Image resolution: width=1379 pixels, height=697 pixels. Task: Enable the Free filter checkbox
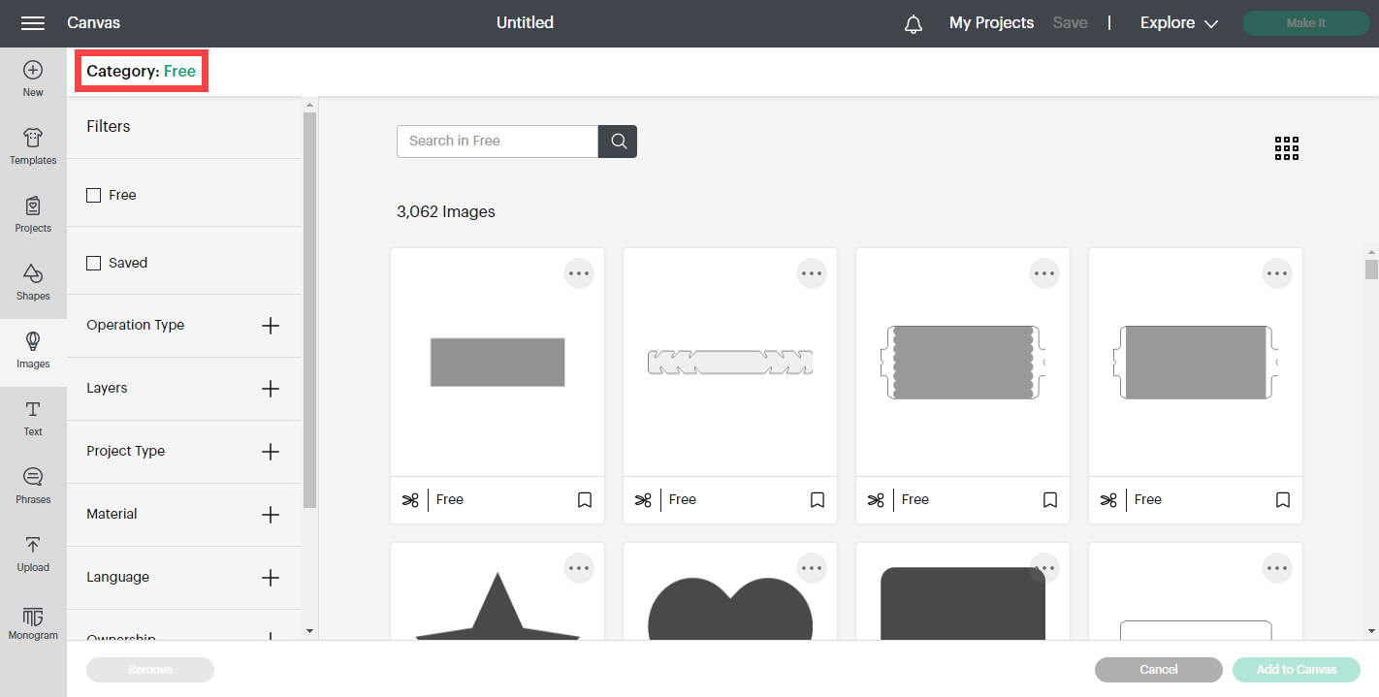[94, 195]
